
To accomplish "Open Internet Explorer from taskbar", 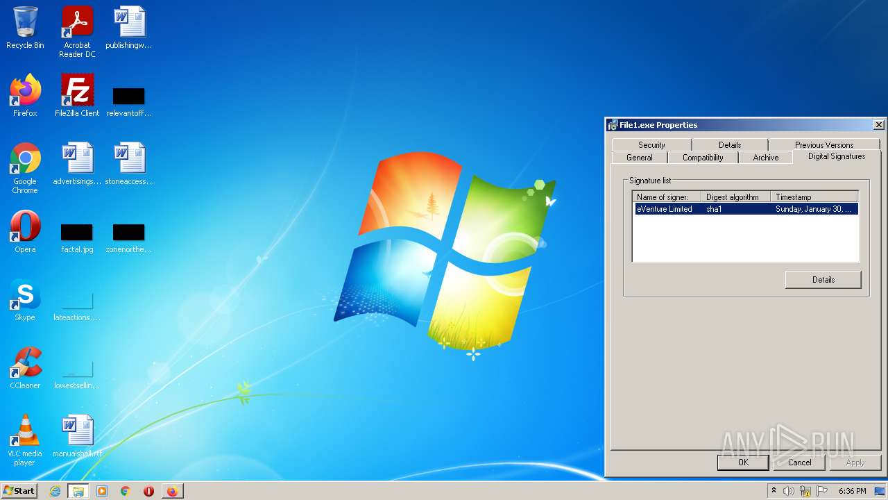I will click(x=55, y=491).
